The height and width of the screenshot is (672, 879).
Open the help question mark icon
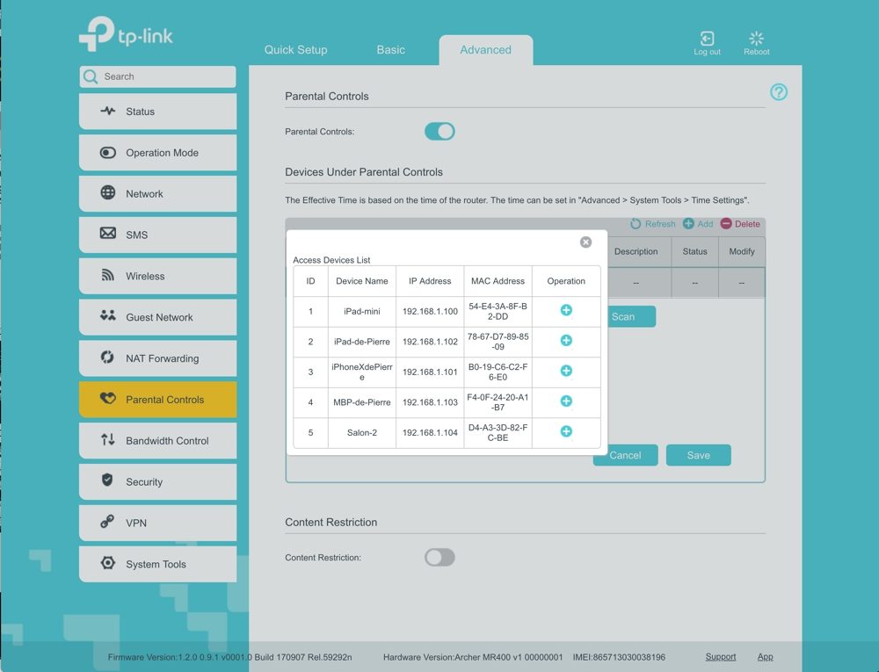pos(778,92)
